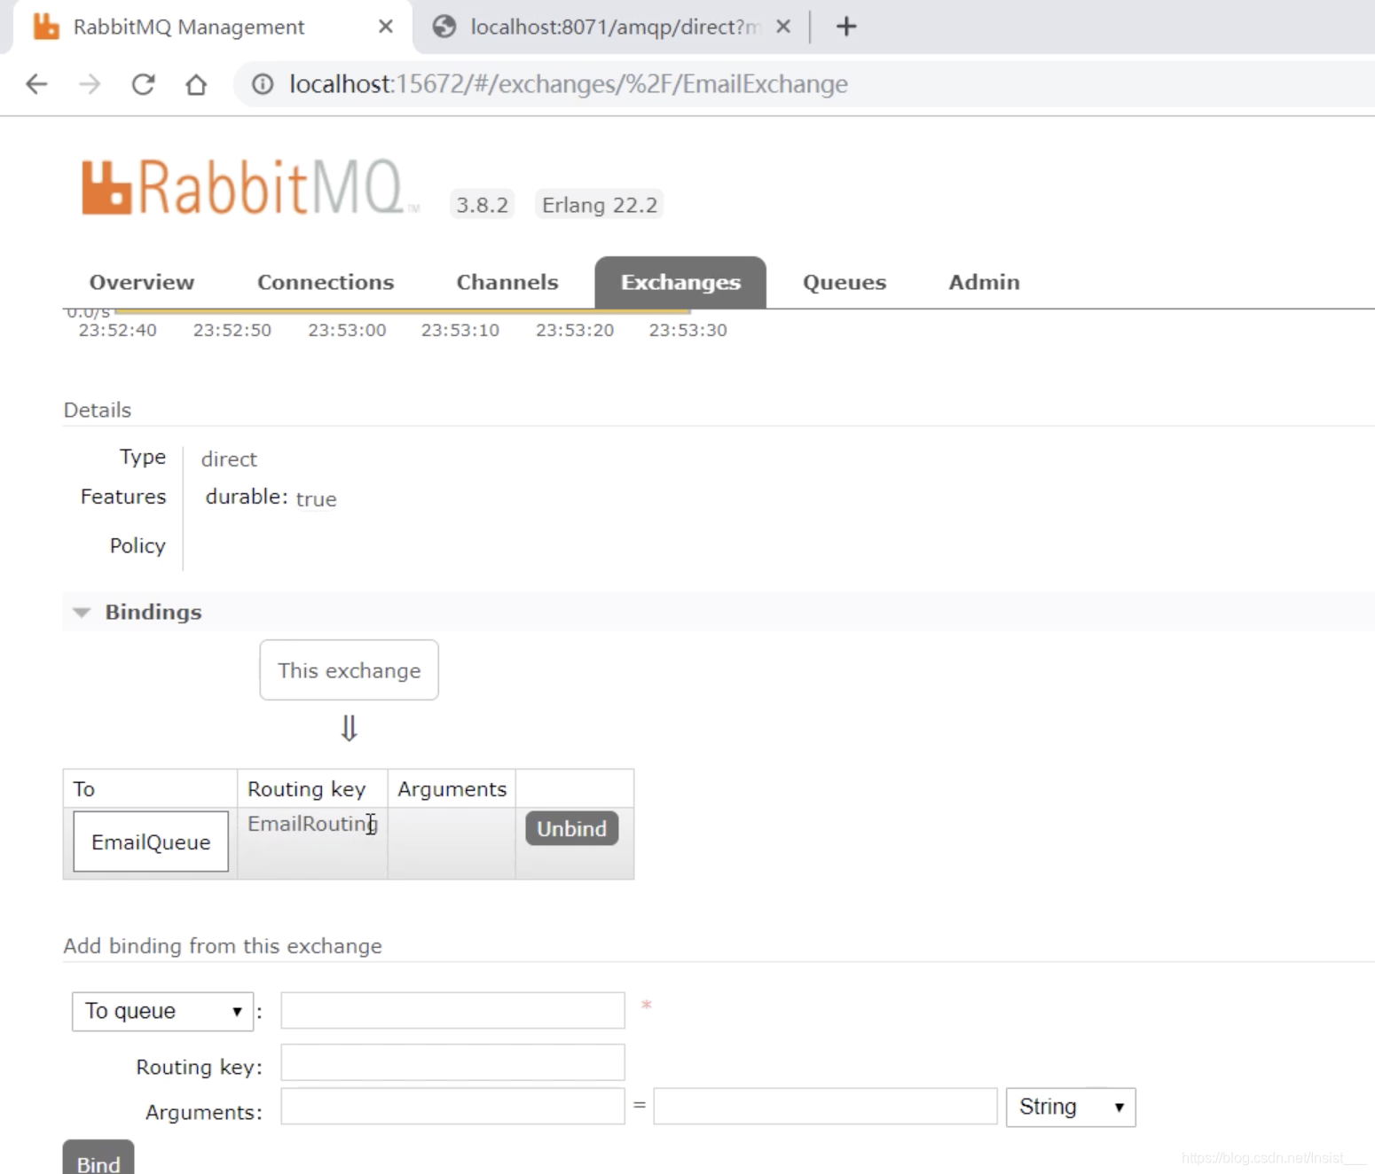Select the Exchanges tab
Viewport: 1375px width, 1174px height.
click(680, 282)
